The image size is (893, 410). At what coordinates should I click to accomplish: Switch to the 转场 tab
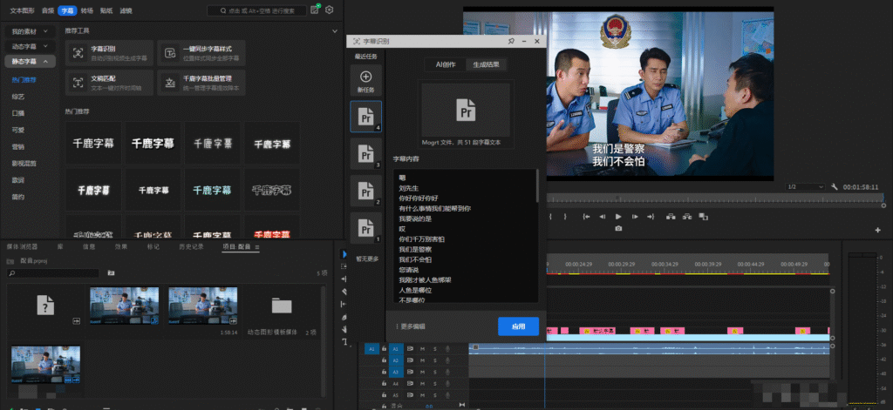pyautogui.click(x=86, y=10)
